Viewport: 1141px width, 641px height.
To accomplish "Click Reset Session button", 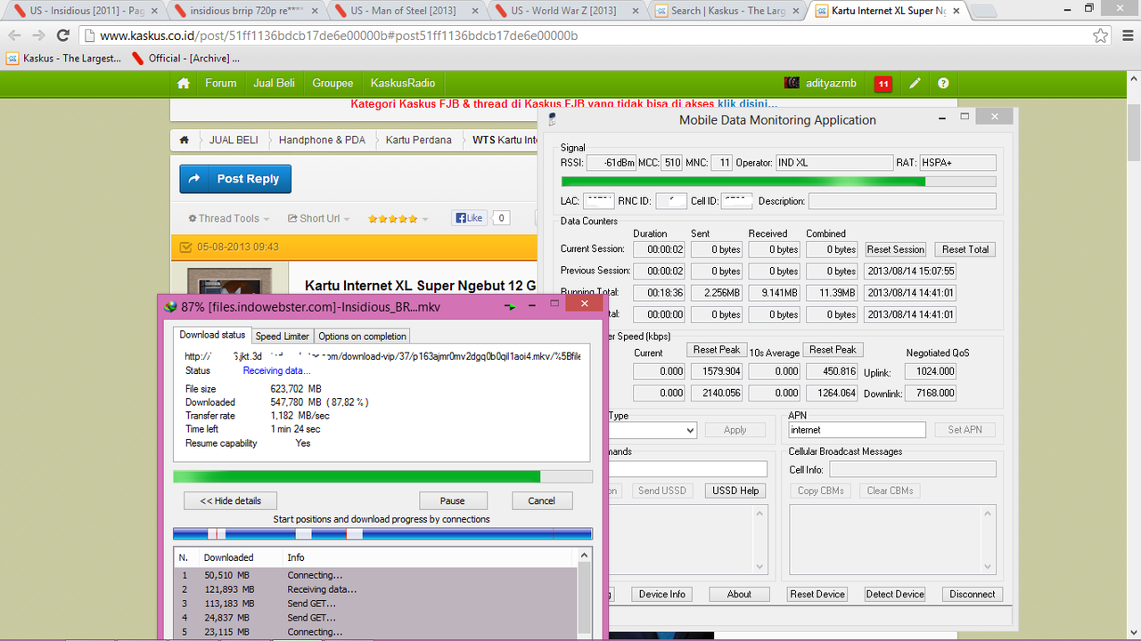I will (896, 250).
